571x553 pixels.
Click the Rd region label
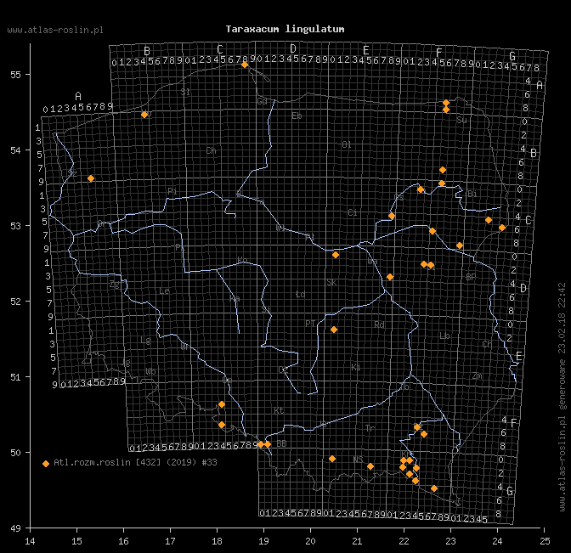pos(380,324)
